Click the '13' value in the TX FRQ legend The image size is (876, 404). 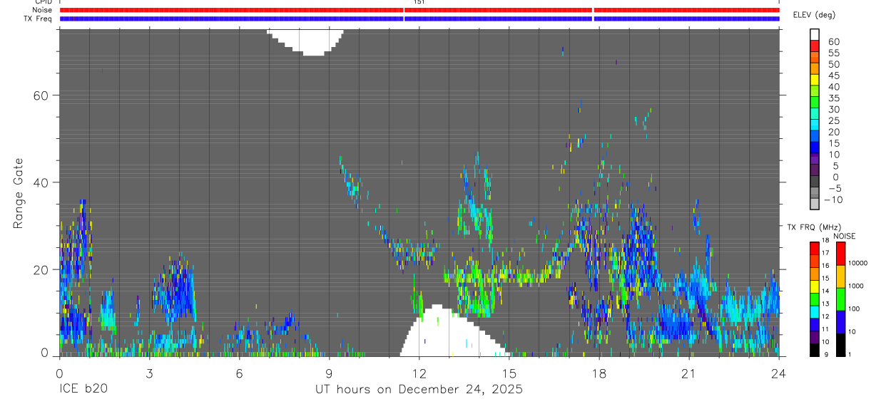pyautogui.click(x=826, y=304)
